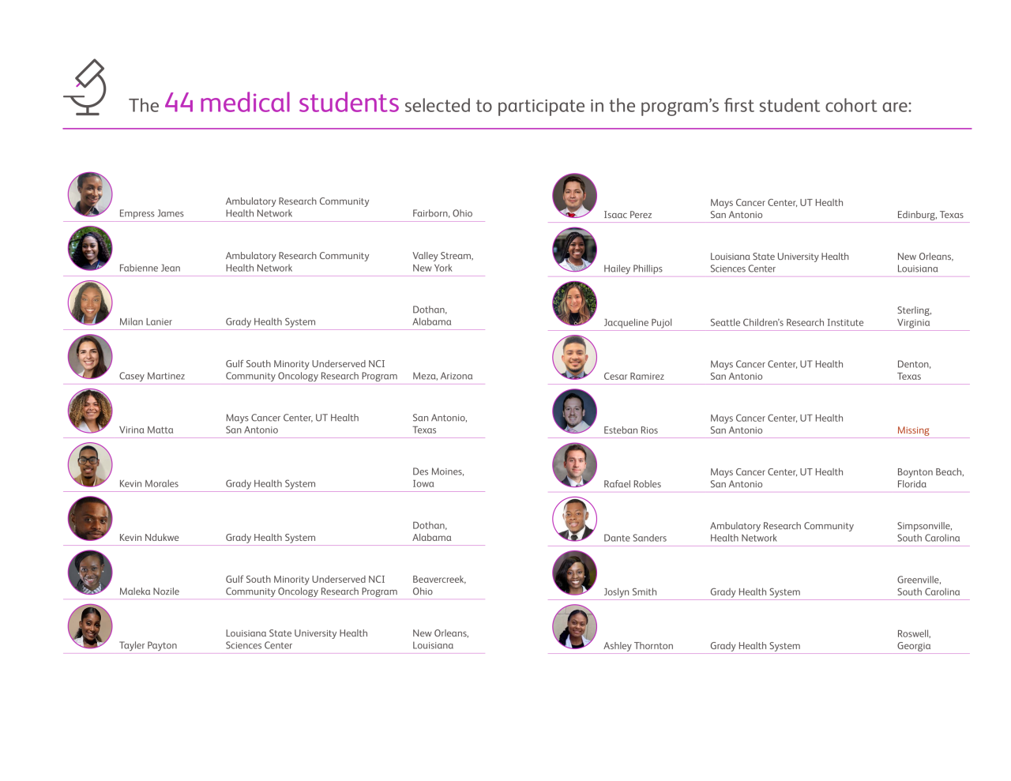
Task: Select the Boynton Beach, Florida hometown text
Action: 930,478
